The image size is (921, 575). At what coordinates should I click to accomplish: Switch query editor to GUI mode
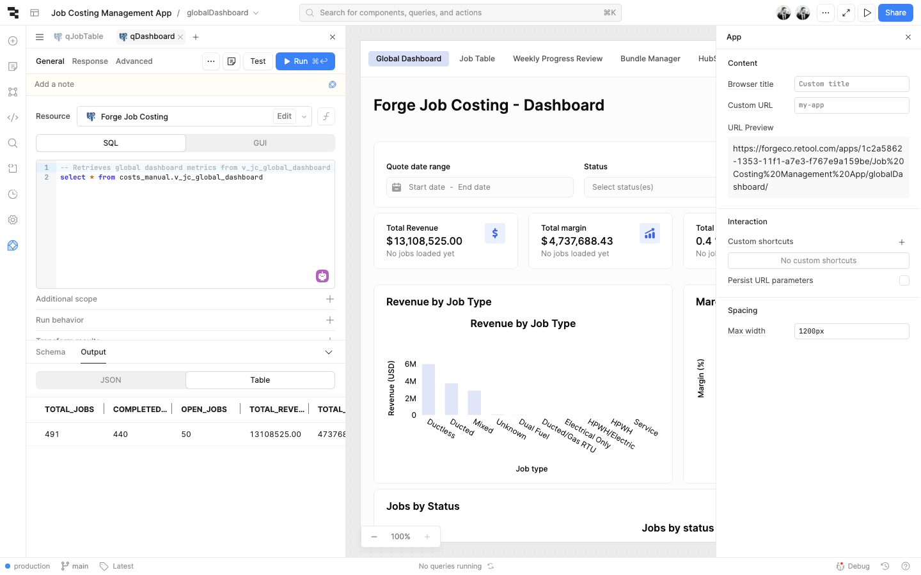pos(260,143)
